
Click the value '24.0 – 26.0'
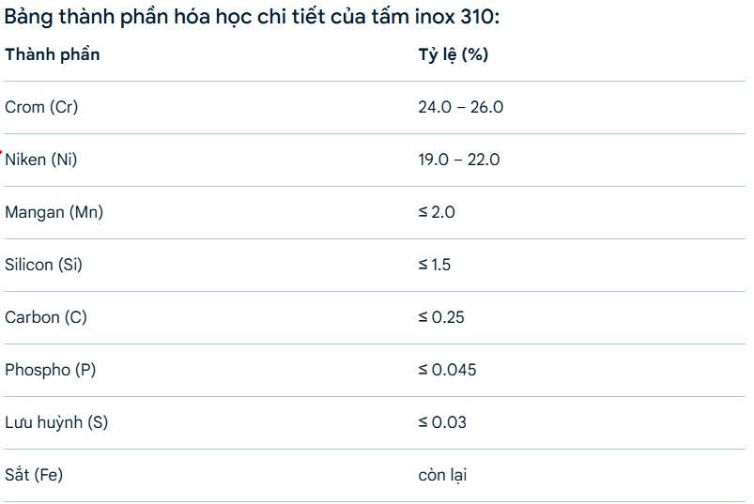[461, 107]
